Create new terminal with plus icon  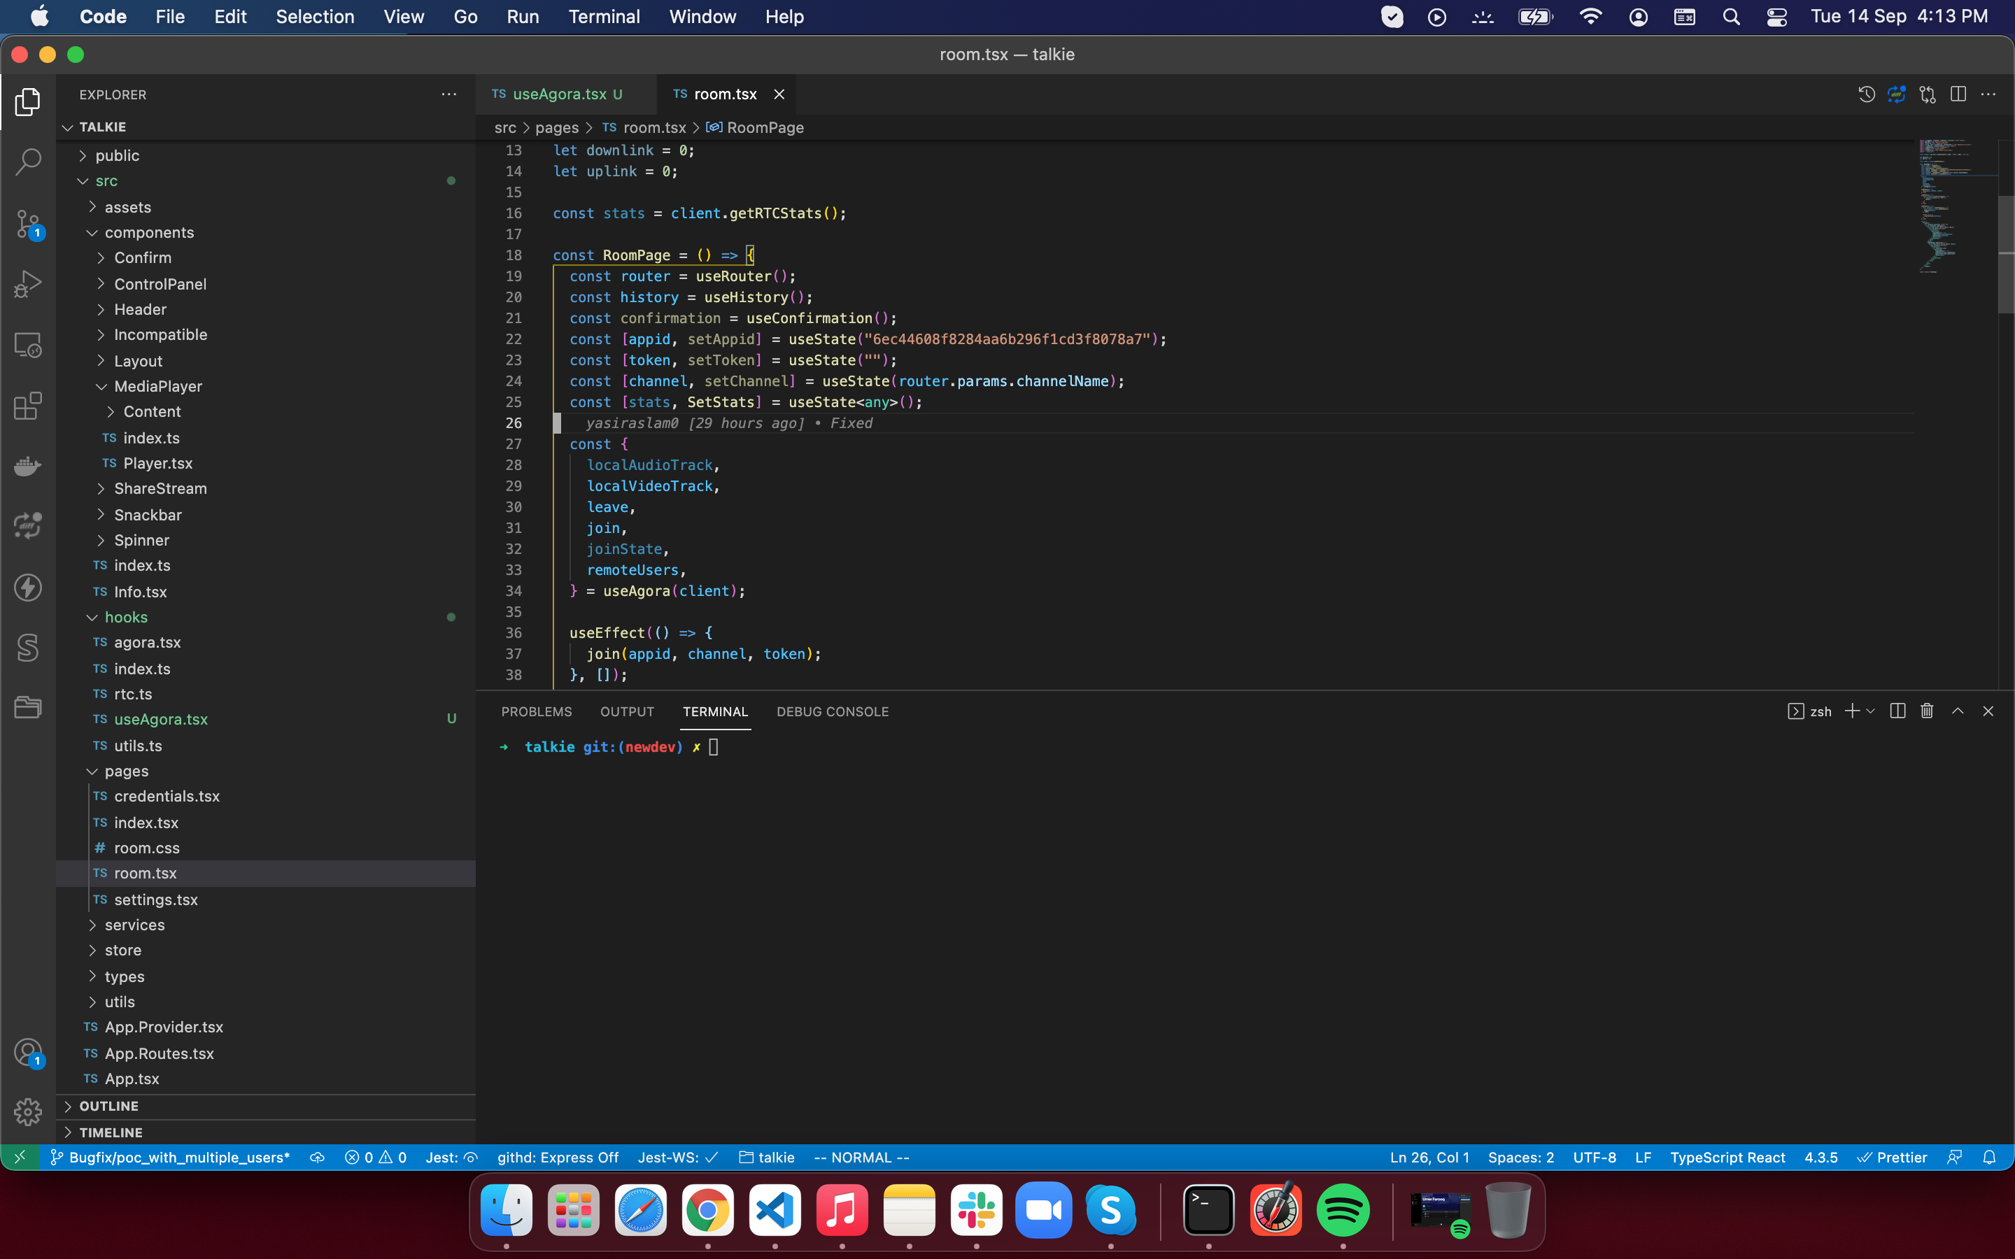1852,711
